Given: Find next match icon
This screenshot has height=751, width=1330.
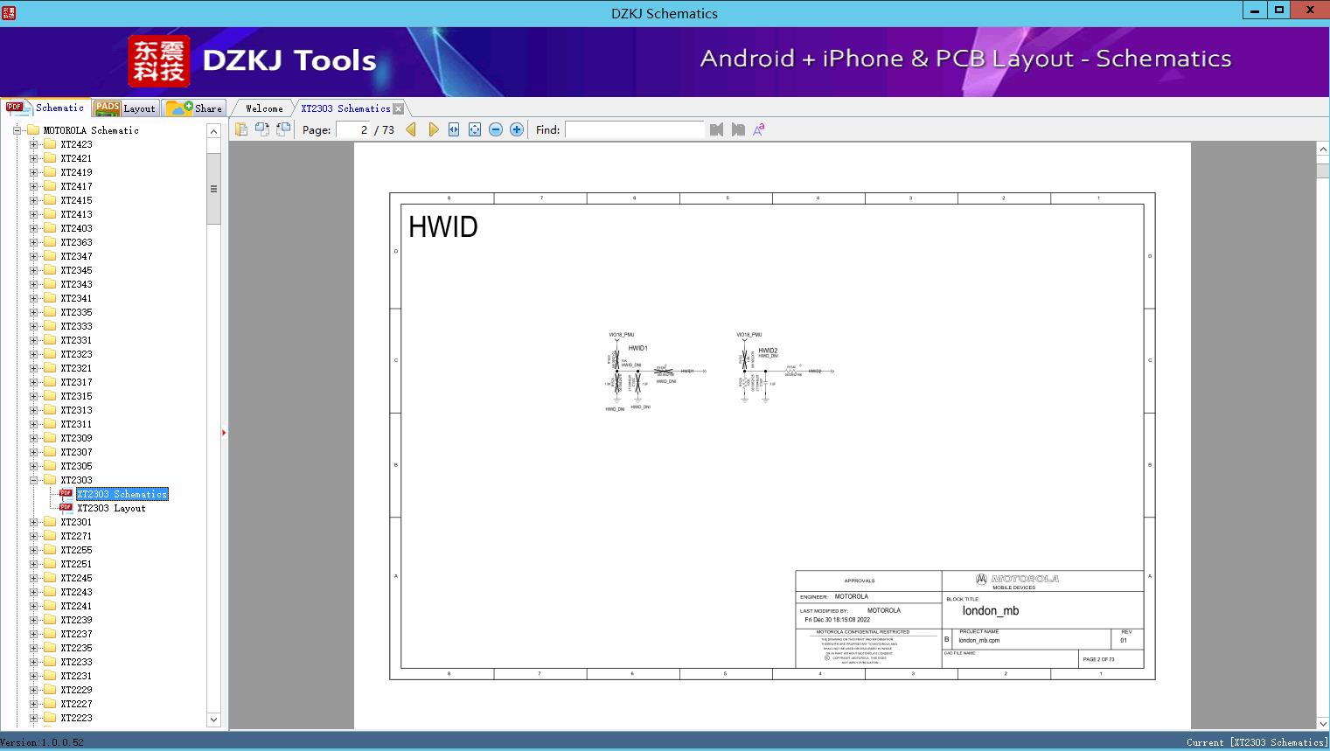Looking at the screenshot, I should coord(738,129).
